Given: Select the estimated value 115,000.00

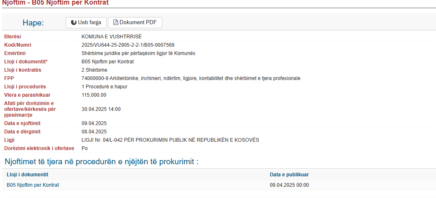Looking at the screenshot, I should (94, 95).
